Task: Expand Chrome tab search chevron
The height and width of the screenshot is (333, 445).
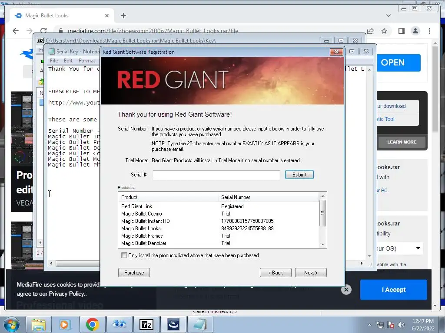Action: [389, 16]
